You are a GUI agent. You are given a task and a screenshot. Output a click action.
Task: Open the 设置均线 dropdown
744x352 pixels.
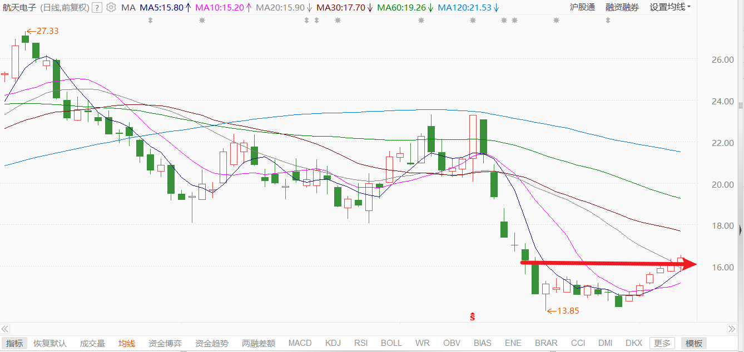tap(670, 7)
